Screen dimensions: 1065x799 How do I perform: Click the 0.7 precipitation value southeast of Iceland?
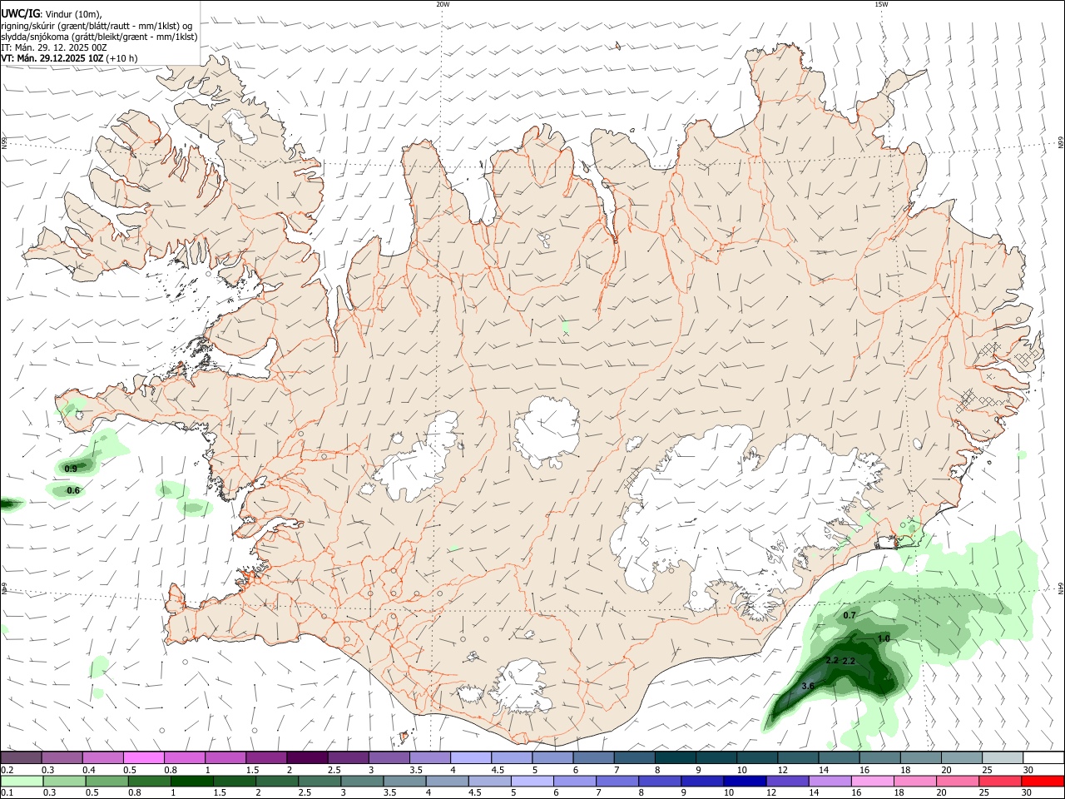click(x=850, y=615)
